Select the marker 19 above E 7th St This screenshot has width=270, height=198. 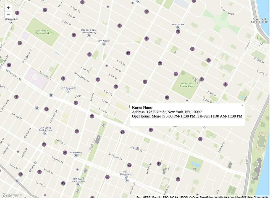[x=128, y=53]
